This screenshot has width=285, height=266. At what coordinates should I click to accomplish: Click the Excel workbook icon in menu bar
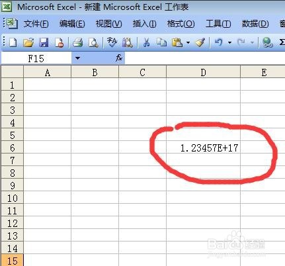tap(11, 23)
